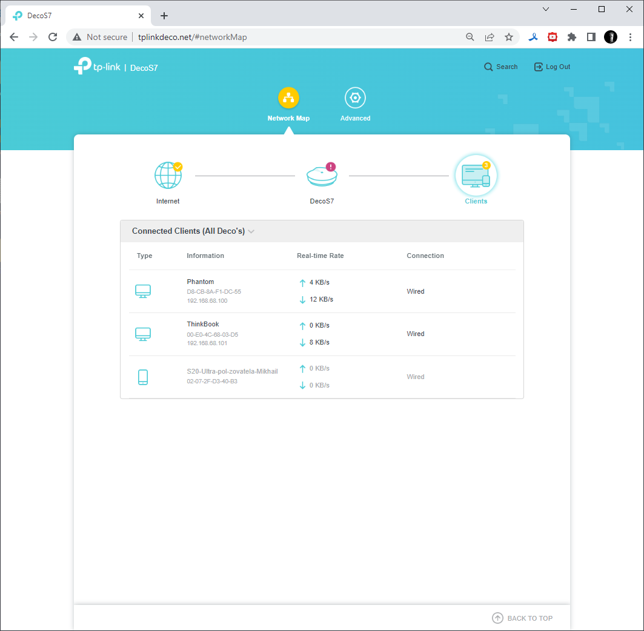644x631 pixels.
Task: Select the Clients devices icon
Action: [x=476, y=176]
